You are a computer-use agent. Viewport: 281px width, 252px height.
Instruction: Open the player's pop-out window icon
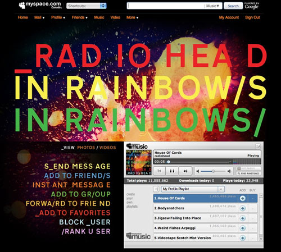[x=258, y=146]
